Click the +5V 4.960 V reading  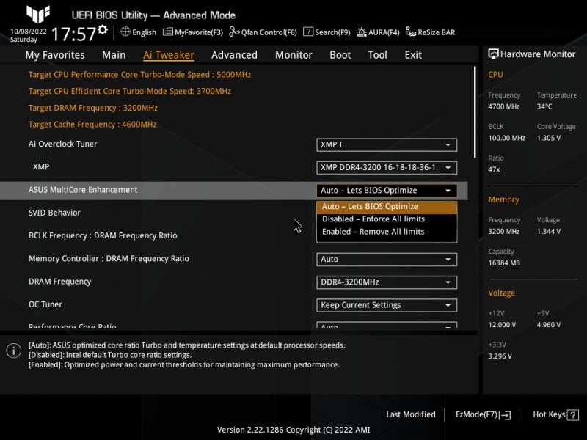click(x=549, y=325)
